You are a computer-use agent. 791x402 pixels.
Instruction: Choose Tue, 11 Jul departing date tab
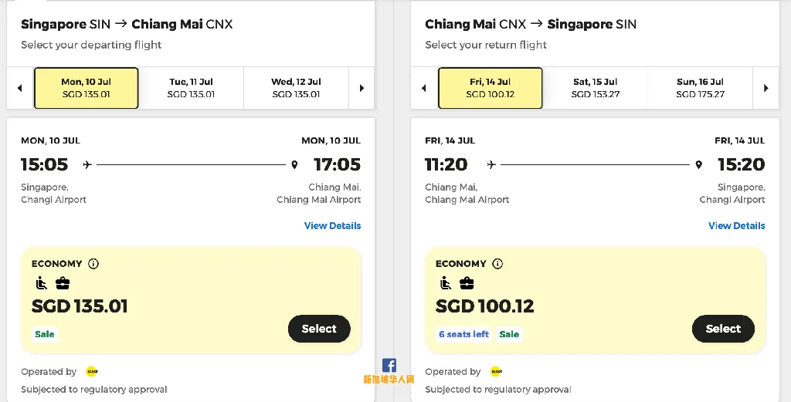pos(192,88)
